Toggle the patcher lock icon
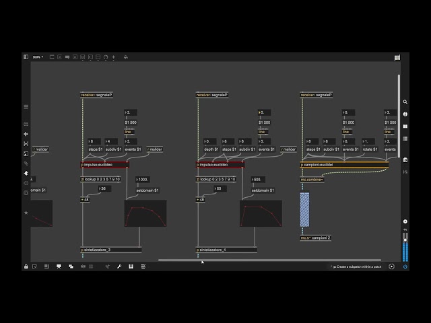Screen dimensions: 431x323 (26, 266)
